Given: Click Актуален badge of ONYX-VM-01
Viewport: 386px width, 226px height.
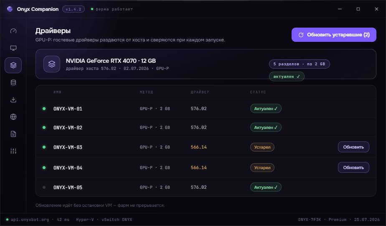Looking at the screenshot, I should click(x=266, y=108).
